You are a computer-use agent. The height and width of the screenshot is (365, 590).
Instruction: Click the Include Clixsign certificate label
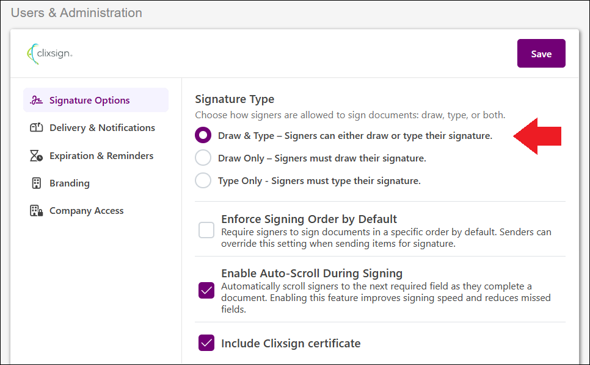291,343
